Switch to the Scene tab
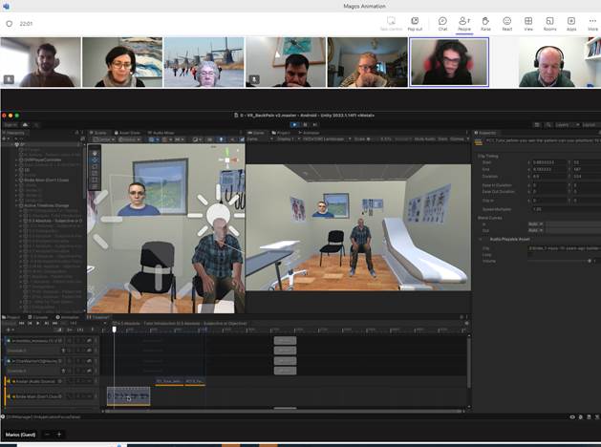 tap(100, 133)
